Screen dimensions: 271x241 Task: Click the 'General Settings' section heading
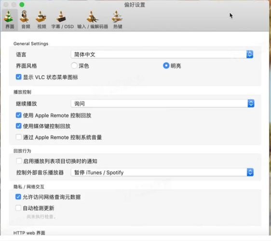pos(31,44)
